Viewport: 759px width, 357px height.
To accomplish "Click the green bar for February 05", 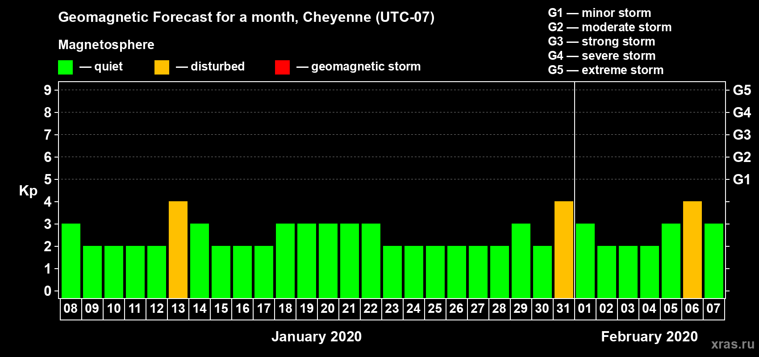I will click(x=671, y=261).
